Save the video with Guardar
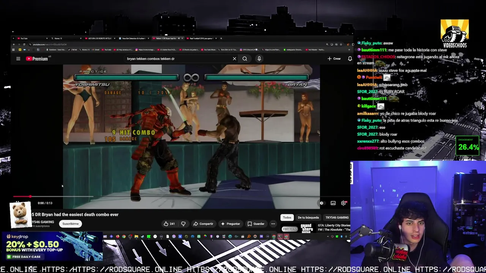This screenshot has height=273, width=486. (256, 224)
